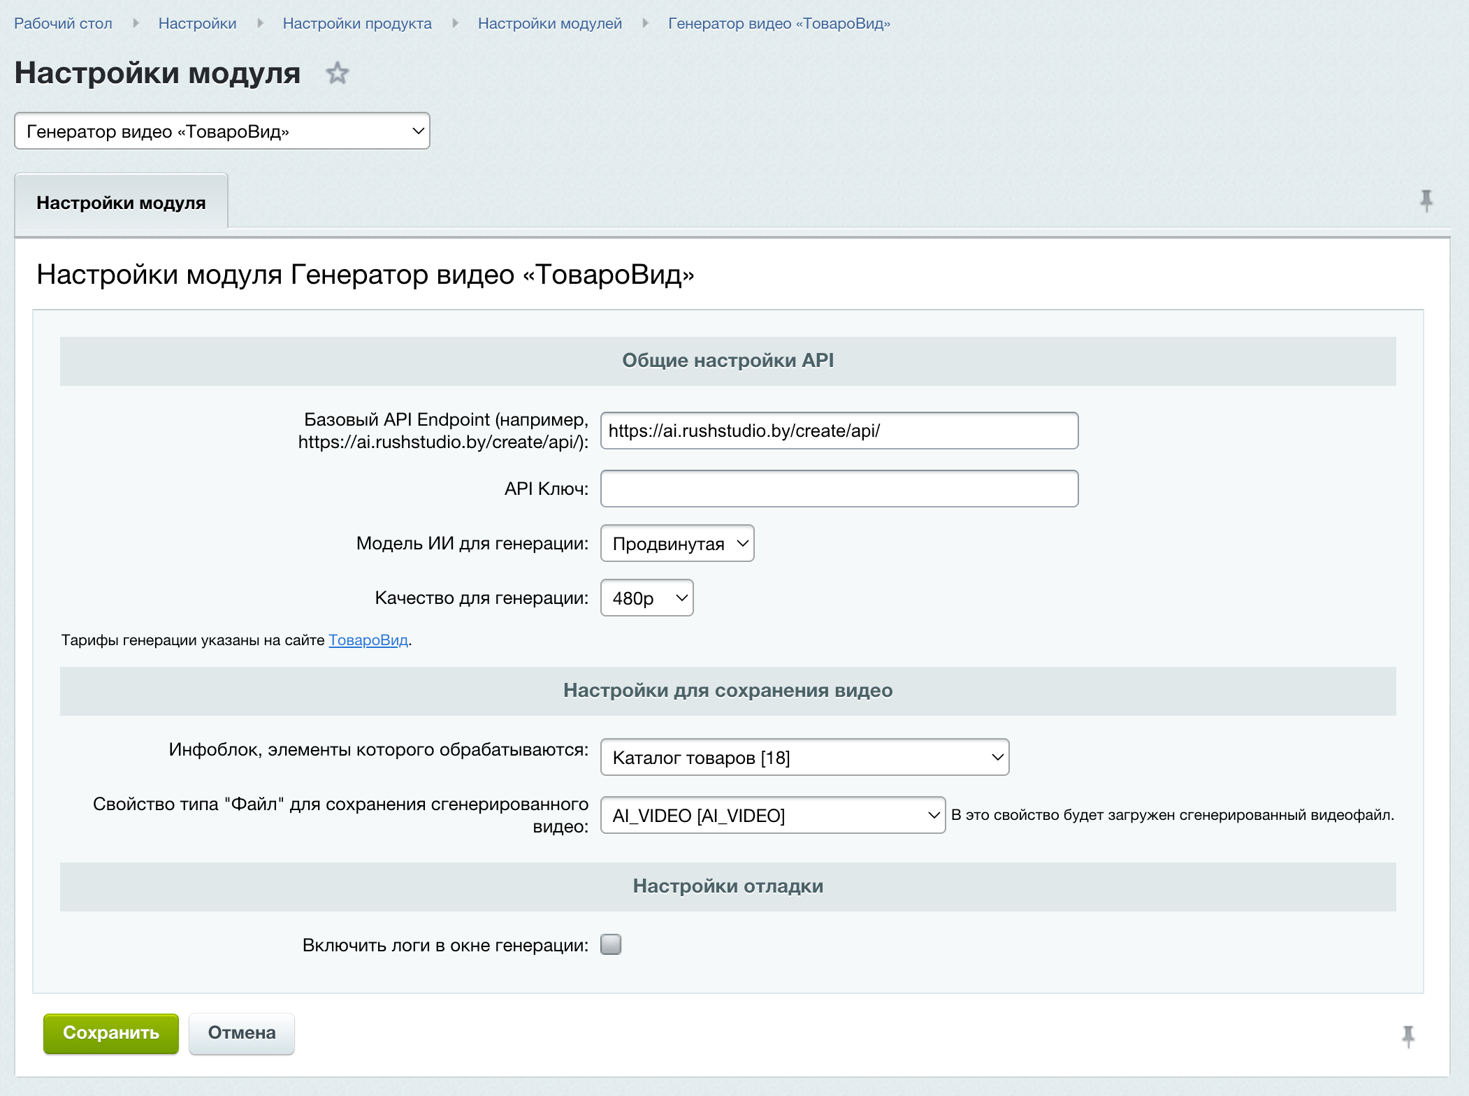Screen dimensions: 1469x1096
Task: Click the bottom pin icon near buttons
Action: 1408,1035
